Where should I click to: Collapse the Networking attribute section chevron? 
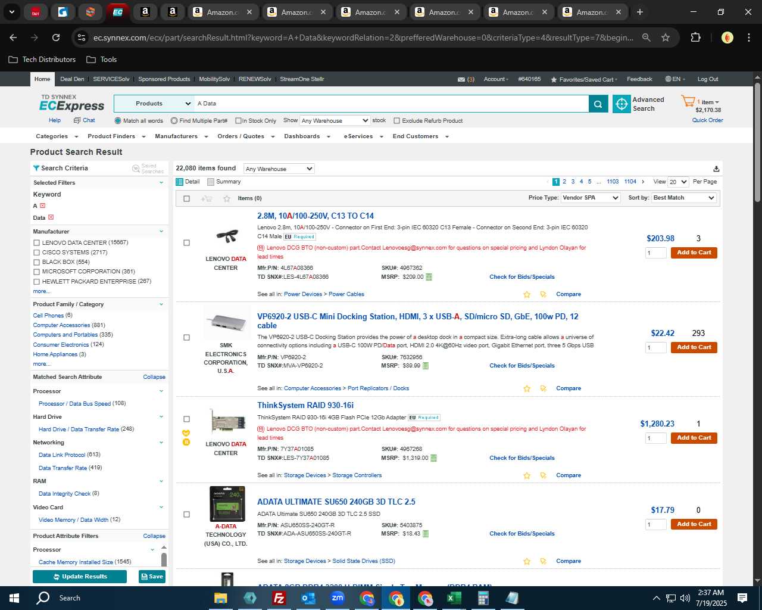point(161,443)
